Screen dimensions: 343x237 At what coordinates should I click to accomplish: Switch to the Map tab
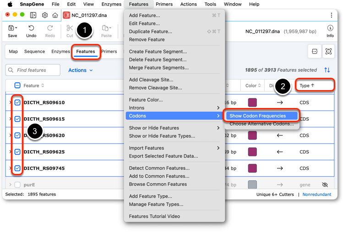[x=13, y=51]
